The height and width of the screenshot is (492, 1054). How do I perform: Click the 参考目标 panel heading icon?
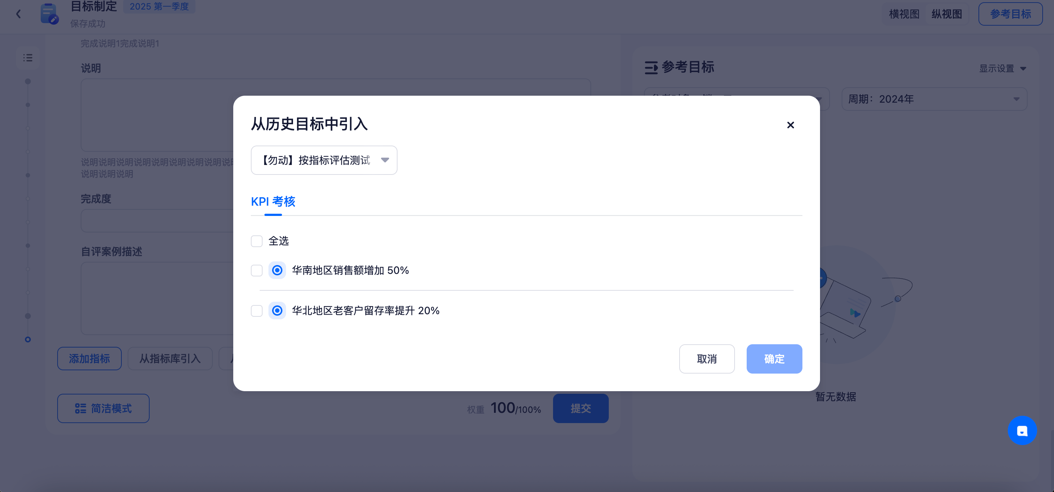point(651,67)
